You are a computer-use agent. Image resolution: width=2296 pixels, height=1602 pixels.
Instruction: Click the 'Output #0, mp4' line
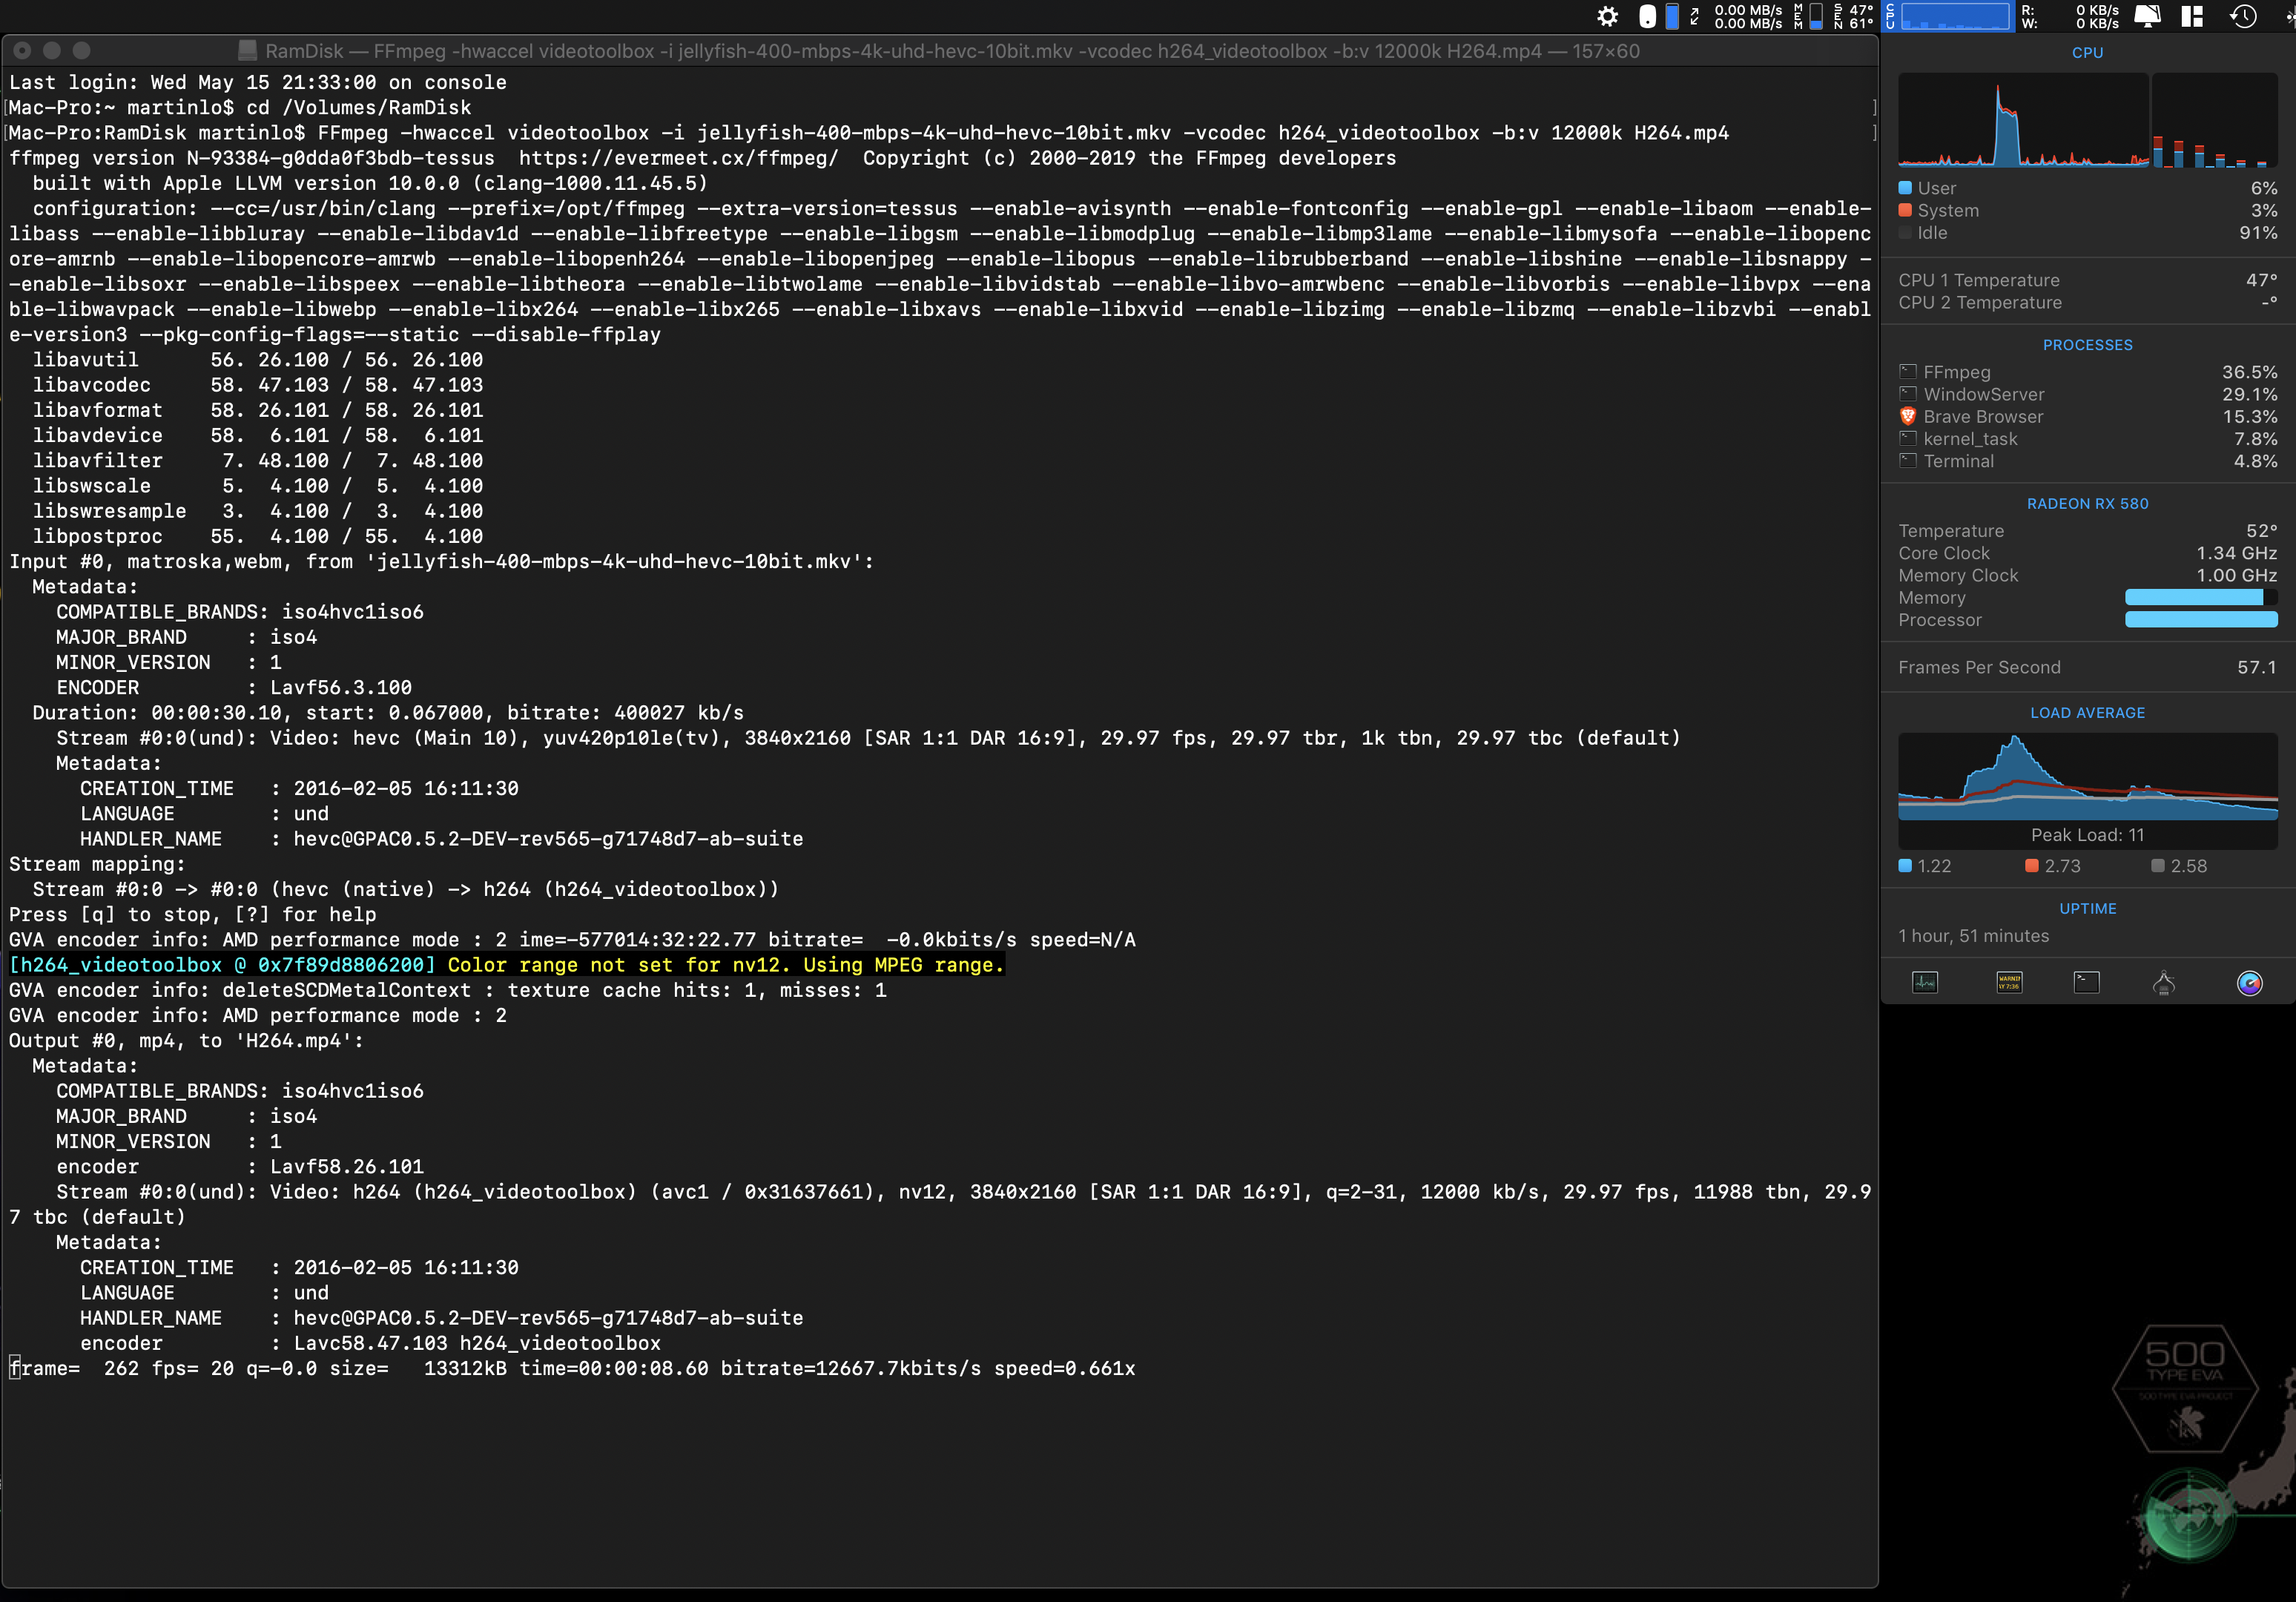click(186, 1040)
